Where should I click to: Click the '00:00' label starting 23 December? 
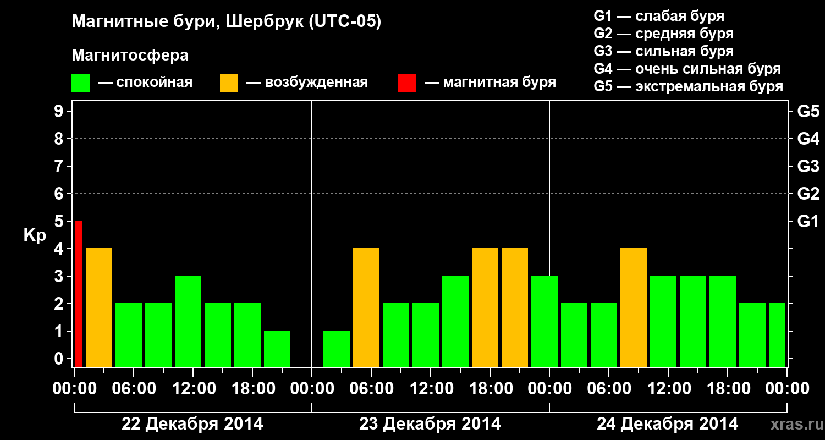312,389
